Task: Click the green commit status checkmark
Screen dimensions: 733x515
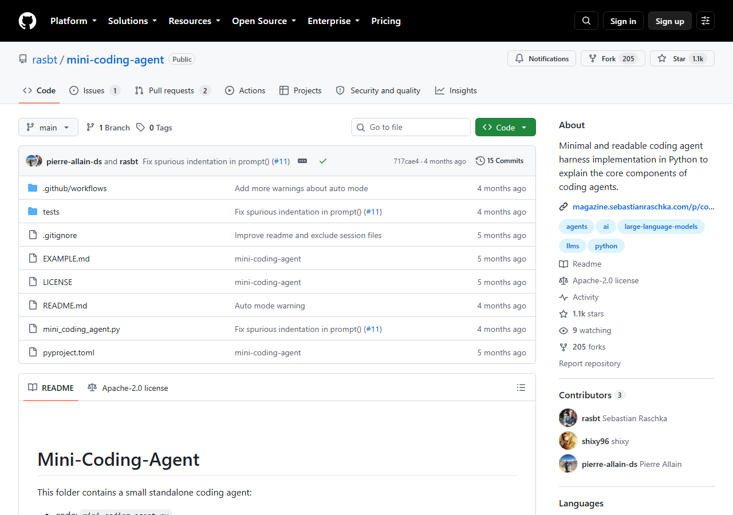Action: tap(323, 161)
